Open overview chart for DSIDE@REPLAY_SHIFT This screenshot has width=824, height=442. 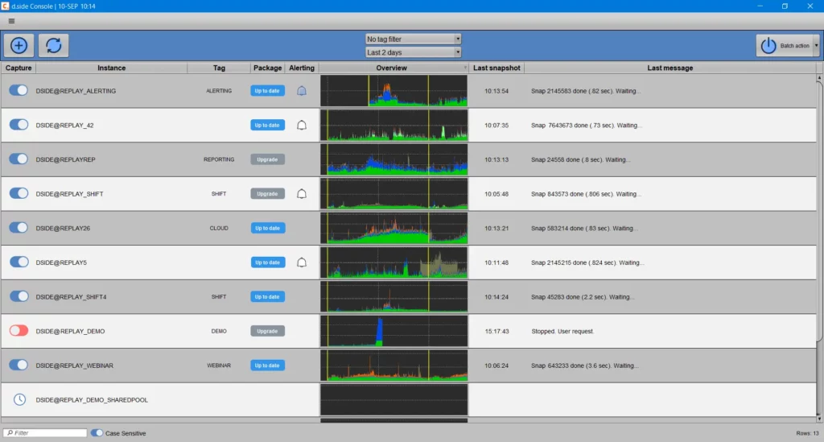point(394,194)
